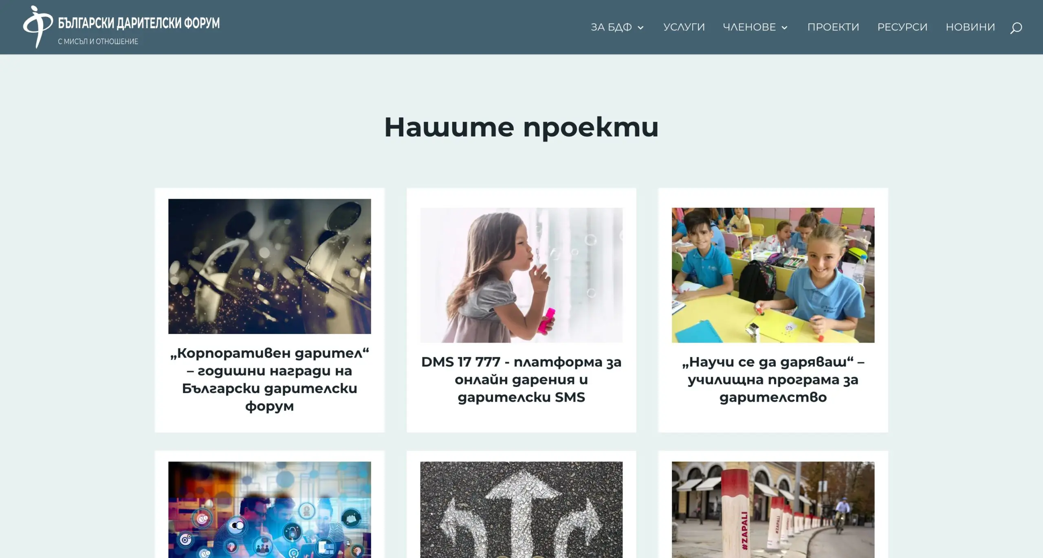Open the road arrows on asphalt thumbnail
This screenshot has height=558, width=1043.
point(521,510)
